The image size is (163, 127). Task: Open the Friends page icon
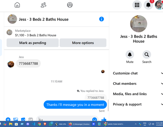[x=43, y=5]
